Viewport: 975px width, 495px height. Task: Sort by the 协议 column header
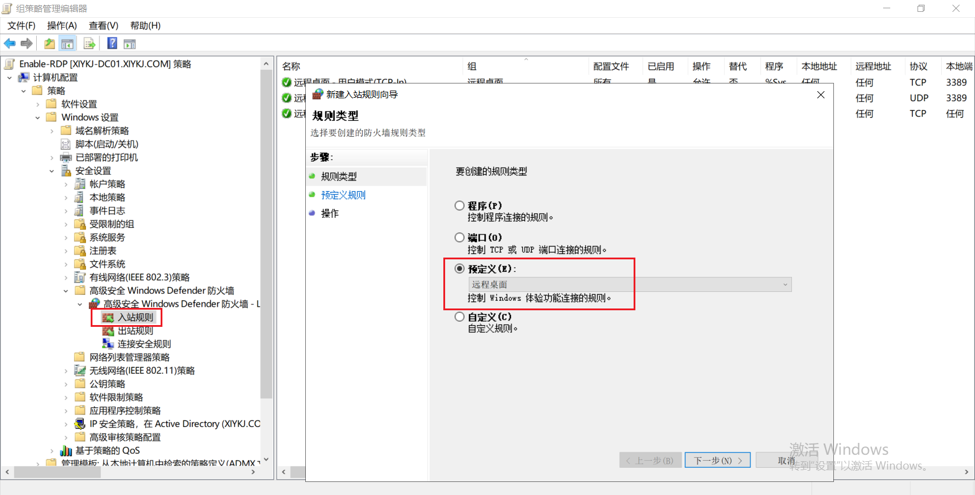(922, 66)
